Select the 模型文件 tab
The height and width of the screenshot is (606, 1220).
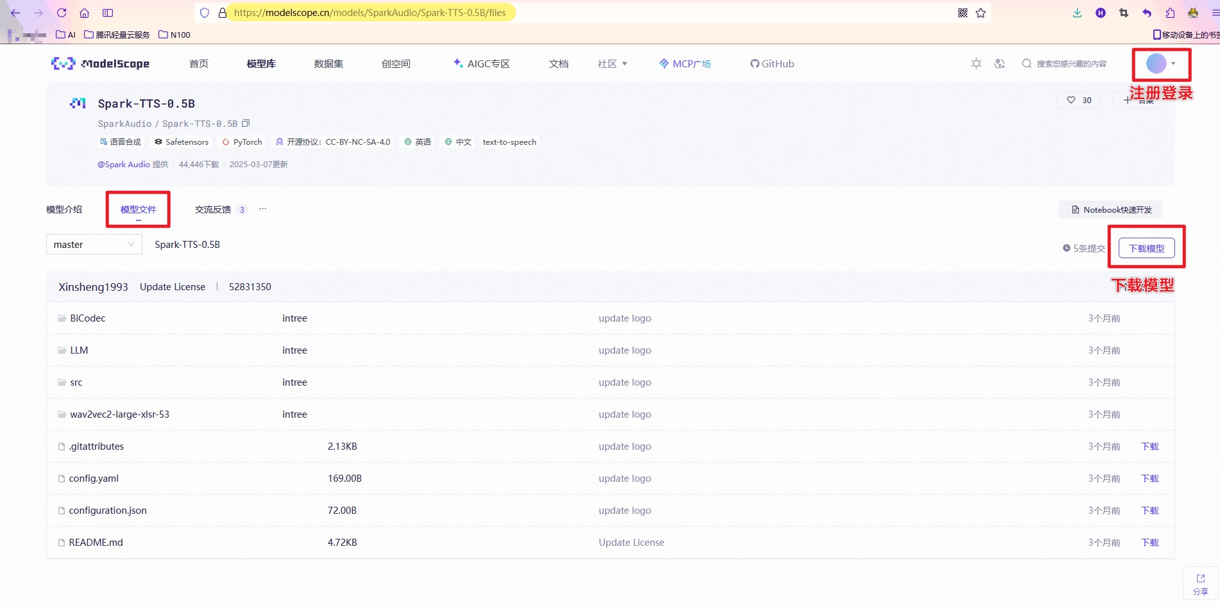point(139,209)
